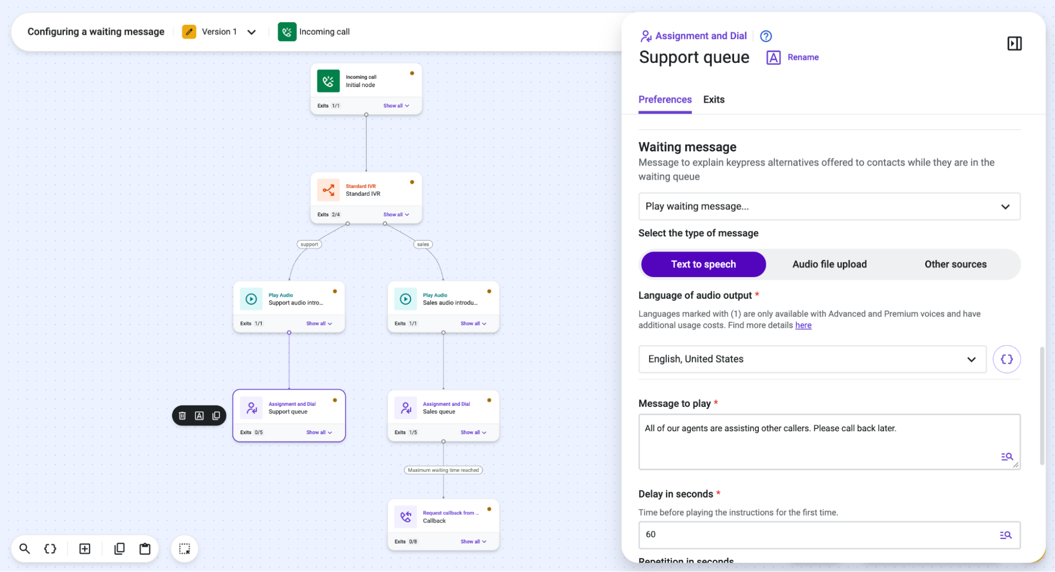Screen dimensions: 1055x572
Task: Open help for Assignment and Dial
Action: tap(766, 36)
